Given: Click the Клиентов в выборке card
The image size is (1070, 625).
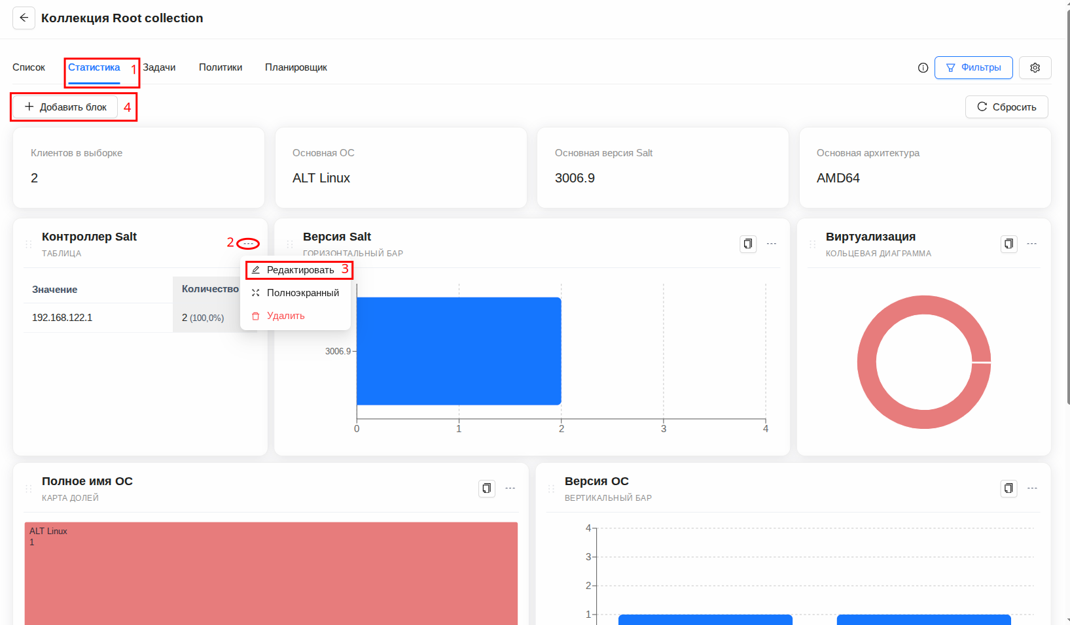Looking at the screenshot, I should (x=139, y=167).
